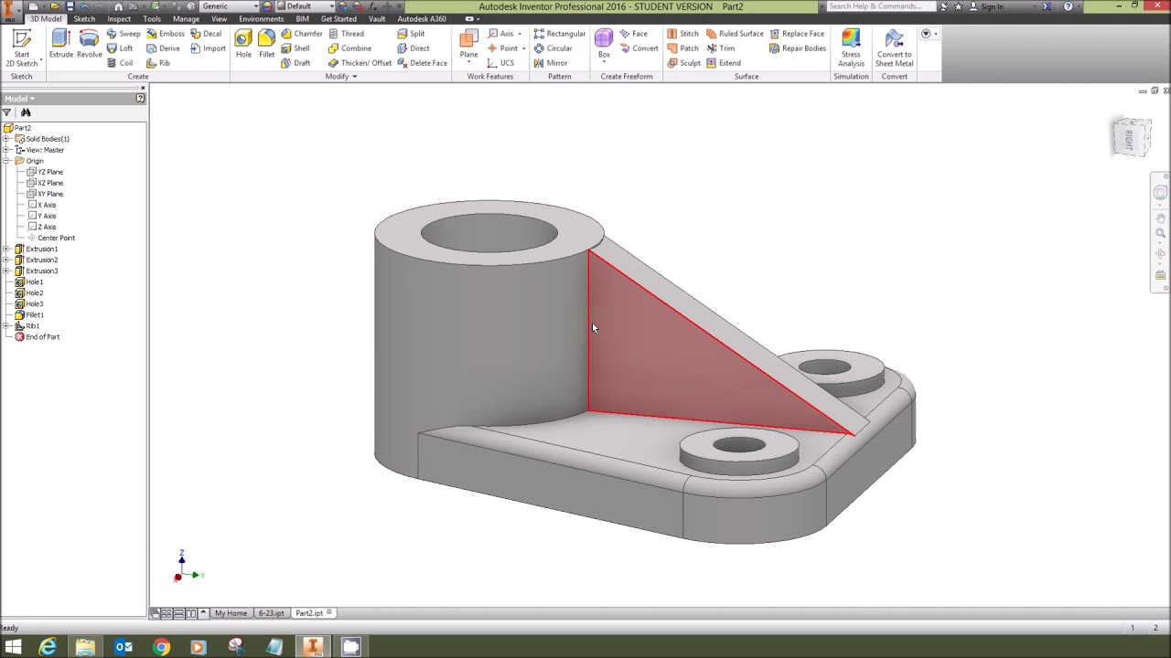The height and width of the screenshot is (658, 1171).
Task: Select Hole1 in the browser tree
Action: [34, 281]
